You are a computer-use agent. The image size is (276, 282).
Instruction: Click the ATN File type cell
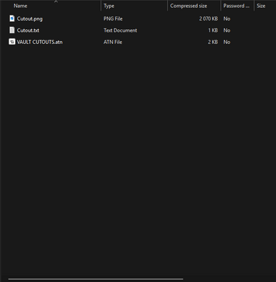click(x=113, y=42)
